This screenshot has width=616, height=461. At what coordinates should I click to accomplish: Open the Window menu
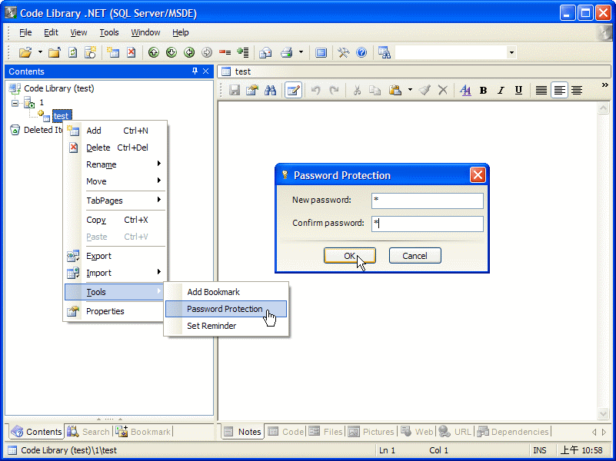(145, 32)
